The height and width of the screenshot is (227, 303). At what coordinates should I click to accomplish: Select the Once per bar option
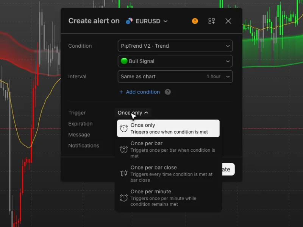[x=168, y=149]
